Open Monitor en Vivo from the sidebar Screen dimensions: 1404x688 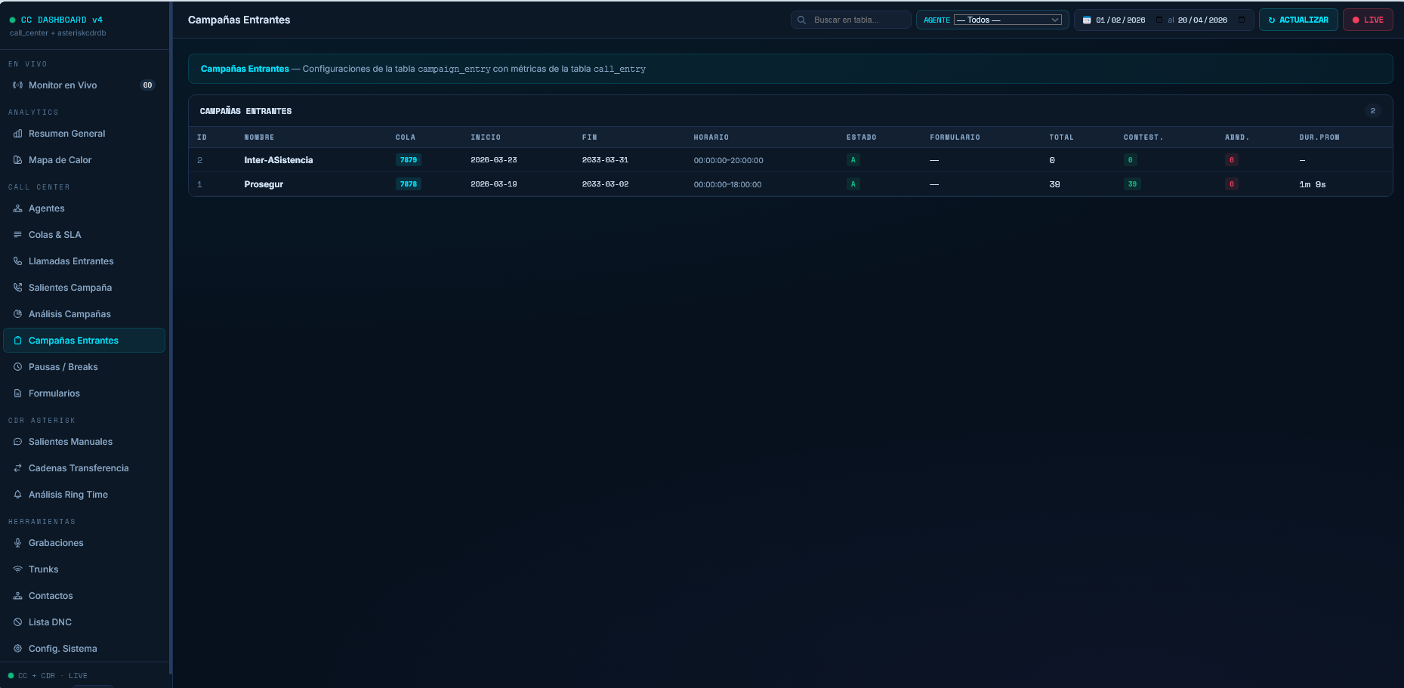(x=63, y=85)
